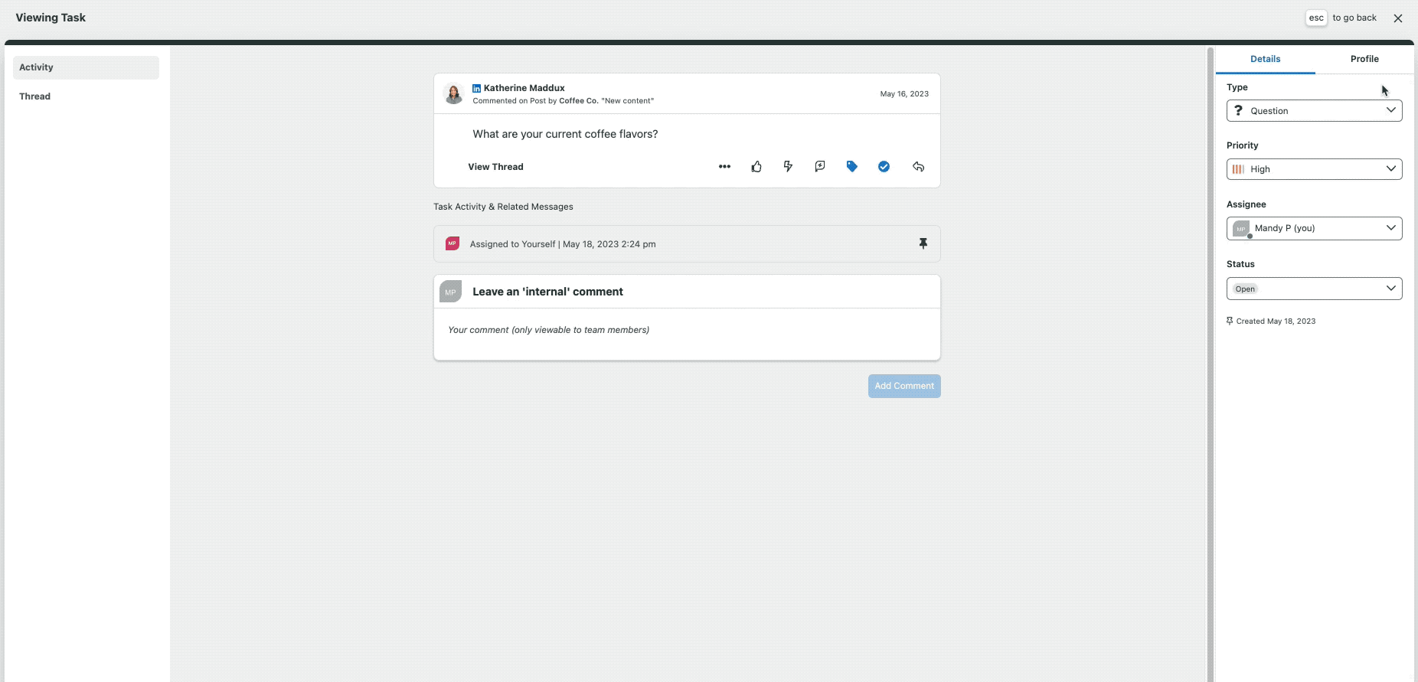Click Task Activity & Related Messages heading
Screen dimensions: 1418x682
click(503, 207)
